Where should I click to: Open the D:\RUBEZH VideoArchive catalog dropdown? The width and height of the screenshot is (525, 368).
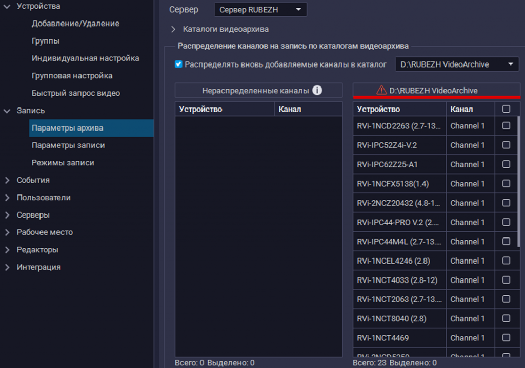(x=457, y=64)
